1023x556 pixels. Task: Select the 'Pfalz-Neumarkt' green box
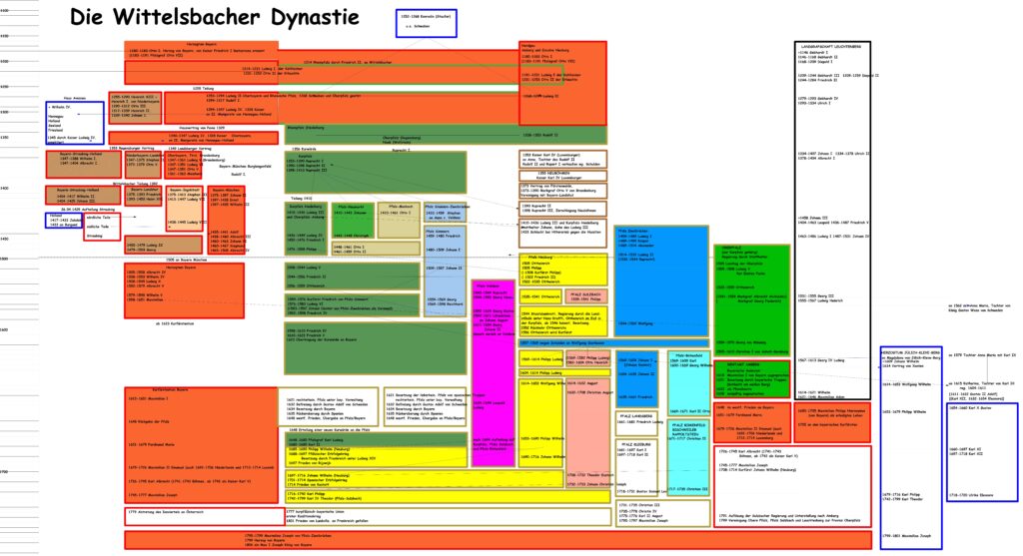point(353,221)
